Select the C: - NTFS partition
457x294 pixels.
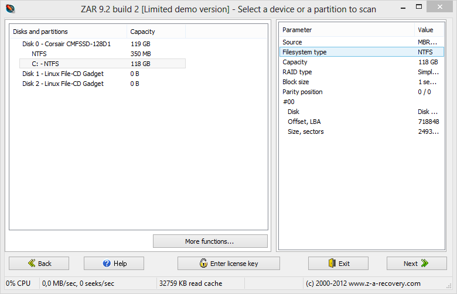click(103, 64)
